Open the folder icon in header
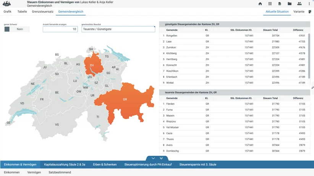Viewport: 314px width, 176px height. pos(290,3)
